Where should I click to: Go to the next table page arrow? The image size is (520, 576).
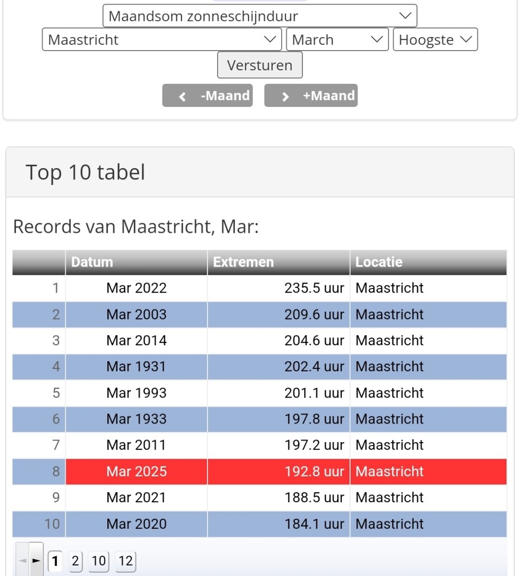pos(37,561)
